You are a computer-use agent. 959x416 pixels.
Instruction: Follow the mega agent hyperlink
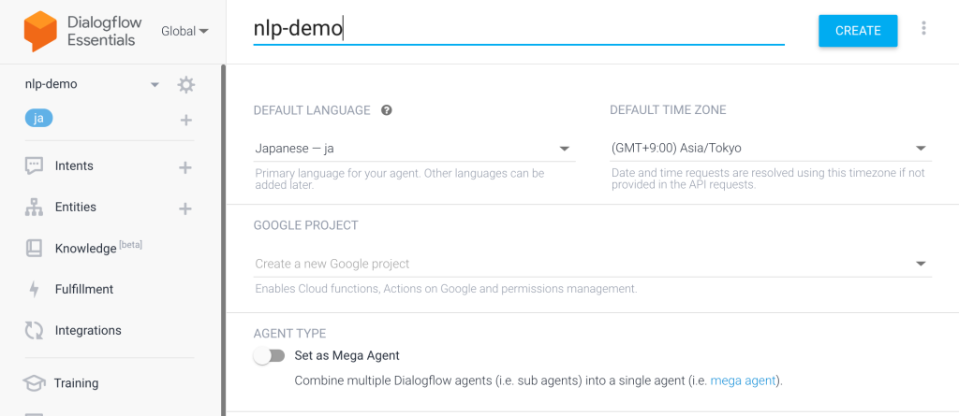click(x=744, y=381)
